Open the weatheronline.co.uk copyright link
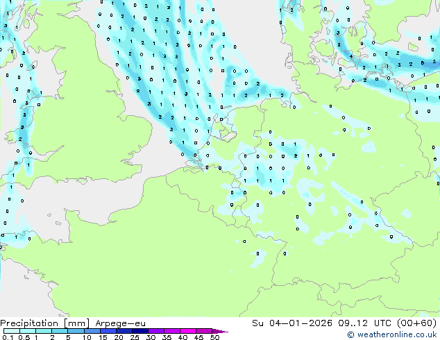Image resolution: width=440 pixels, height=340 pixels. (391, 334)
